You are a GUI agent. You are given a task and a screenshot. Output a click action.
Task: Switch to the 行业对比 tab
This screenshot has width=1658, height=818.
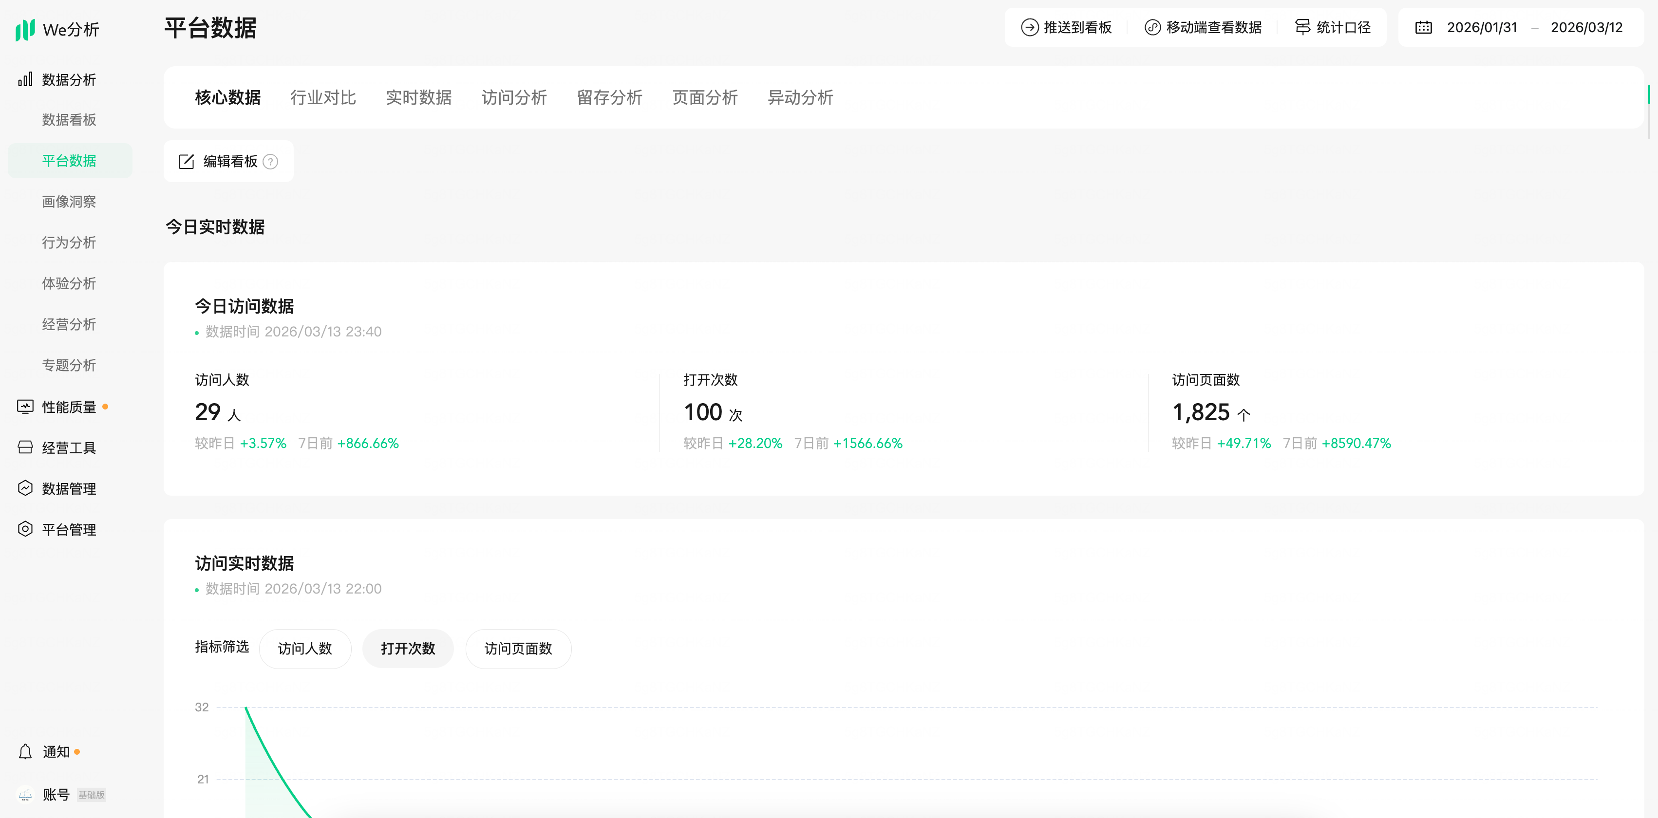[322, 98]
